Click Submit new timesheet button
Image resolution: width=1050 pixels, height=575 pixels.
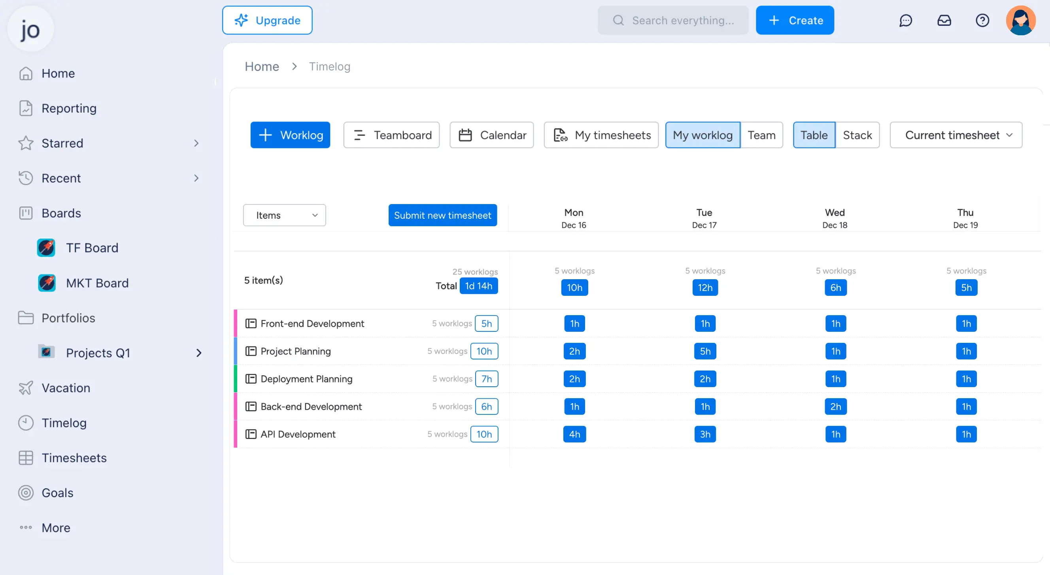click(x=442, y=215)
